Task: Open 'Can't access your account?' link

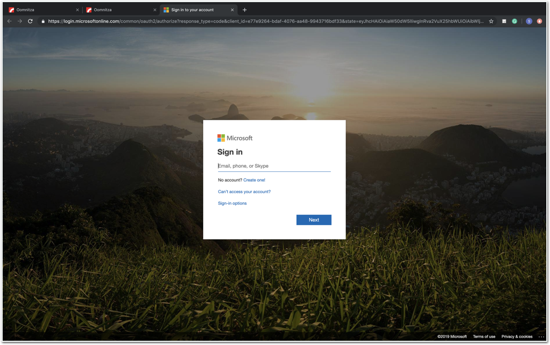Action: point(244,192)
